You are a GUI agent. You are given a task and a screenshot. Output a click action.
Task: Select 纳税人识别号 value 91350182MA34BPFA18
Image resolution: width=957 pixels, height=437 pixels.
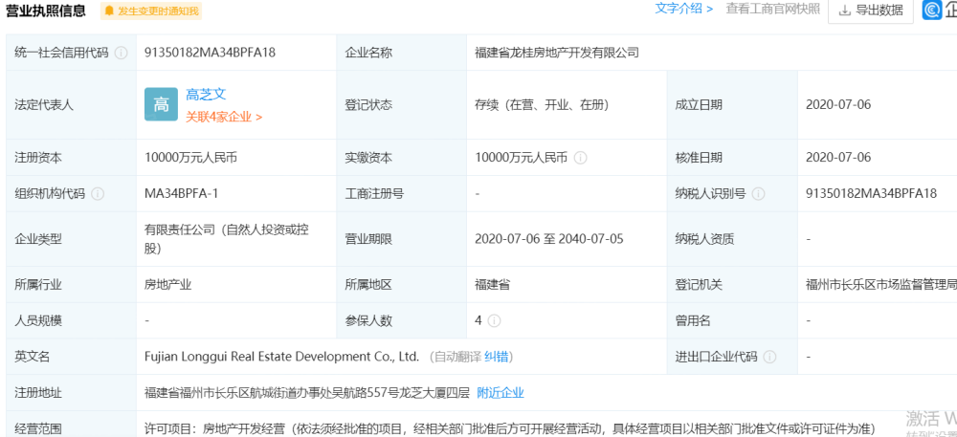871,194
